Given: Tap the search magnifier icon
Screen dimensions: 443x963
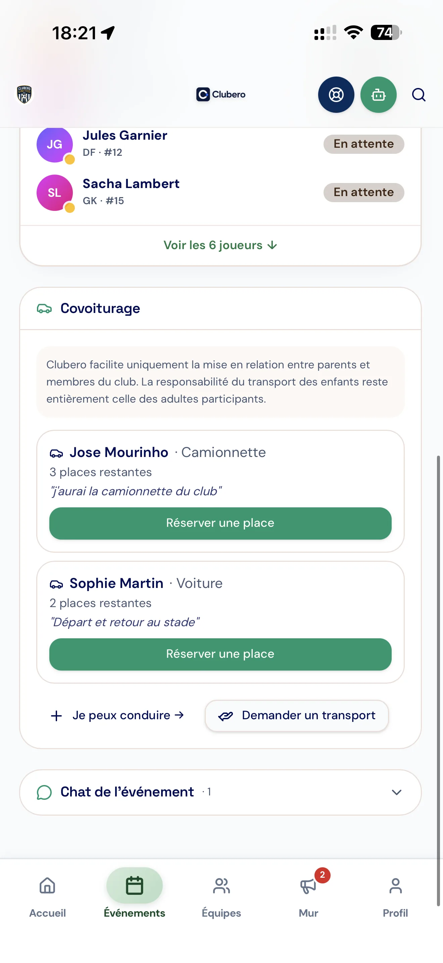Looking at the screenshot, I should click(419, 95).
